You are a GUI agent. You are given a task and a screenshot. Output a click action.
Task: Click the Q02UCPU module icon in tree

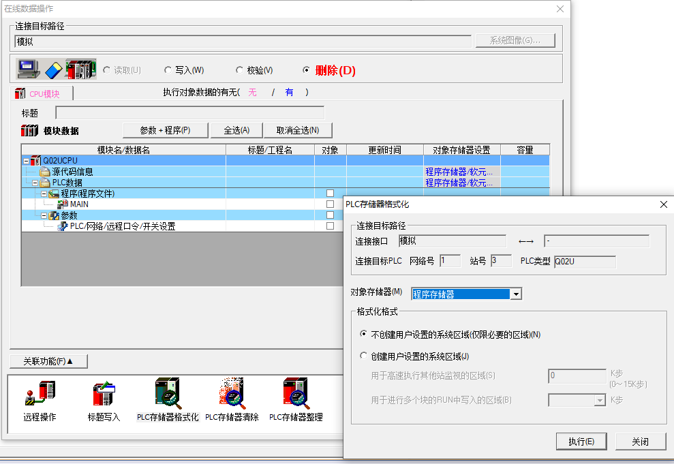tap(35, 161)
